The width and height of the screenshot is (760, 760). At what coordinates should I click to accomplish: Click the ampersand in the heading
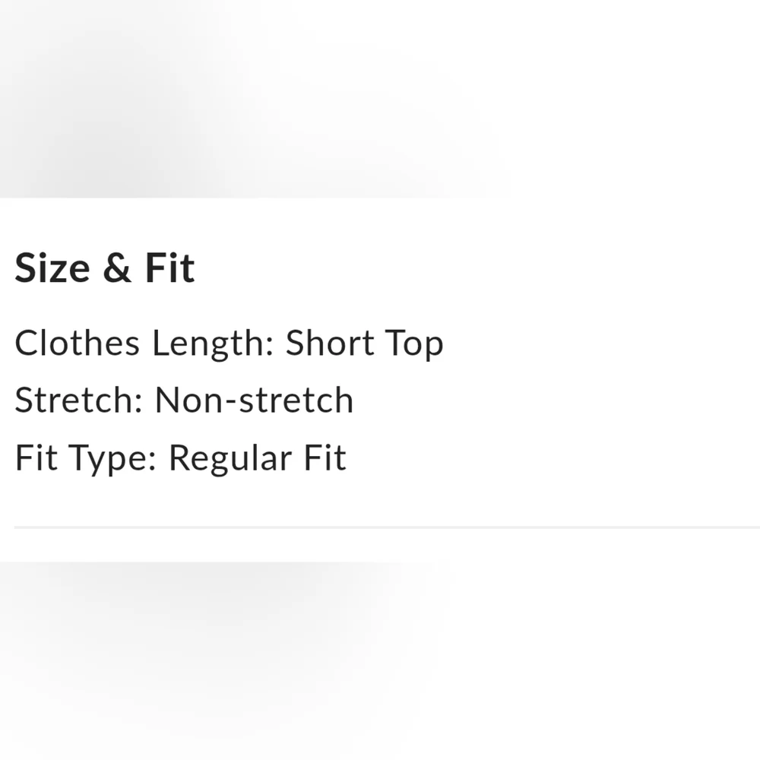(116, 269)
